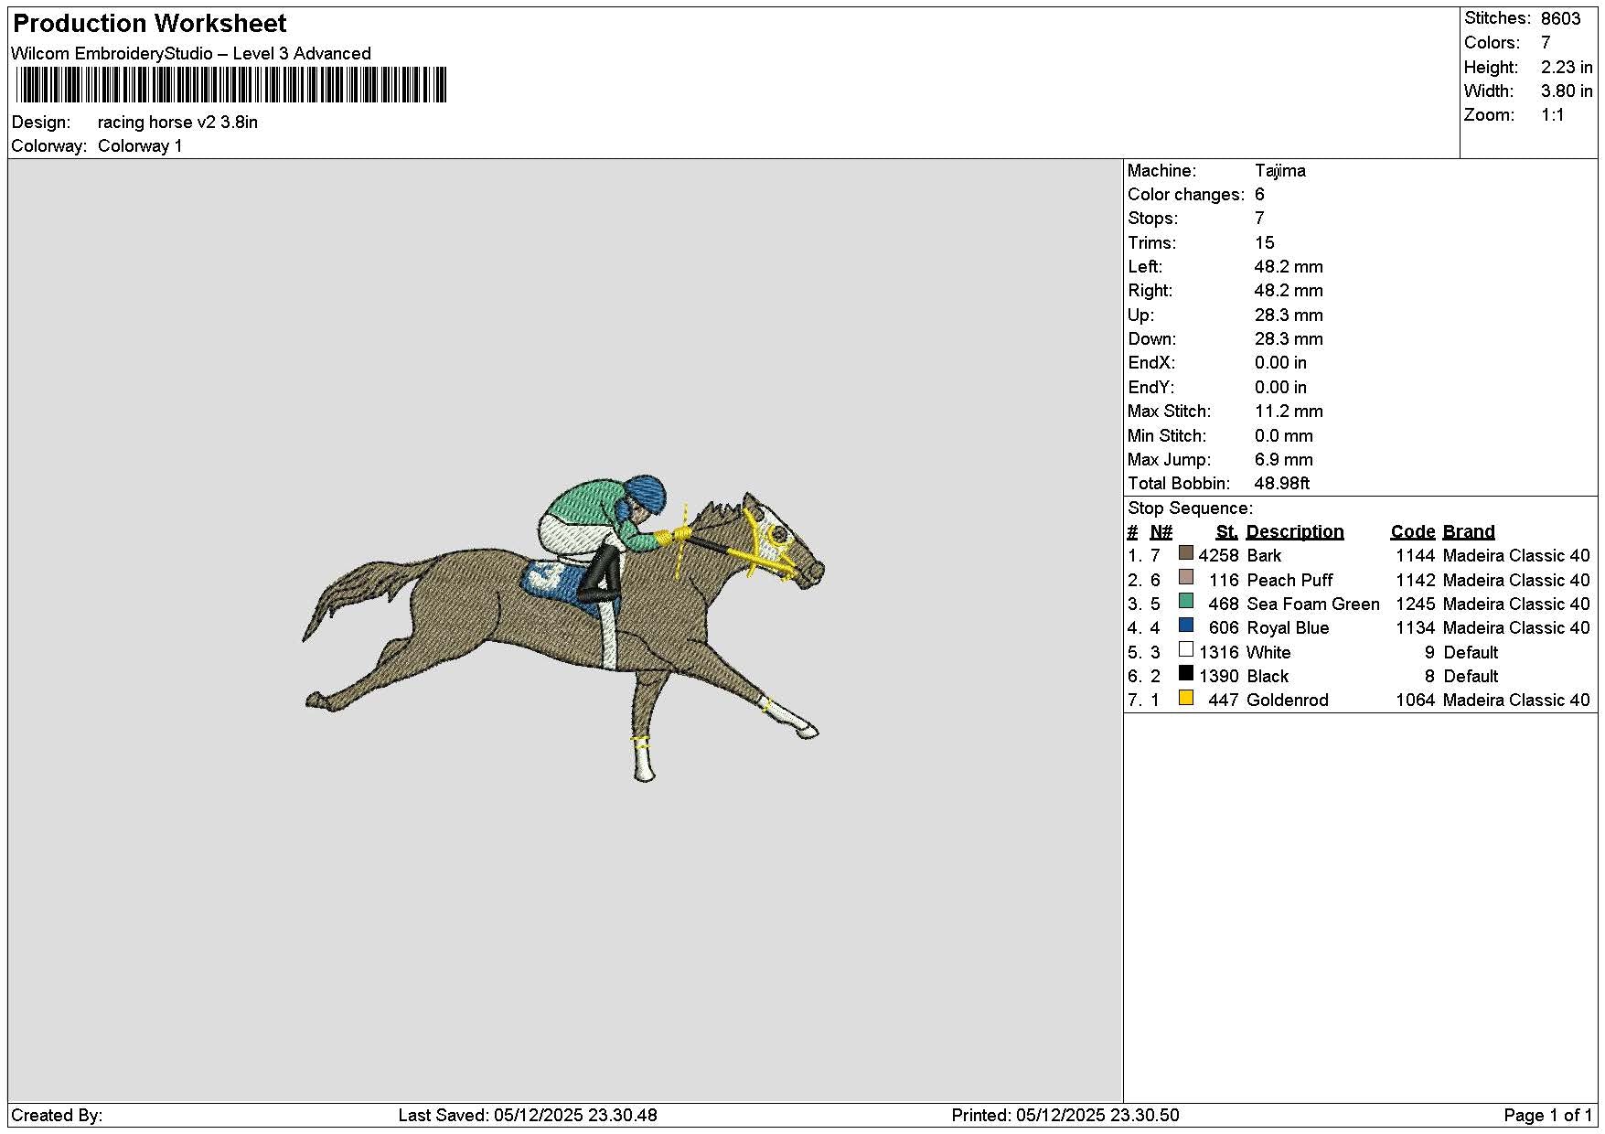Click the Sea Foam Green color swatch
The width and height of the screenshot is (1605, 1134).
pyautogui.click(x=1186, y=601)
